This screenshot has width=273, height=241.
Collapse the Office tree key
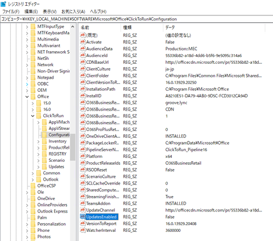point(27,97)
